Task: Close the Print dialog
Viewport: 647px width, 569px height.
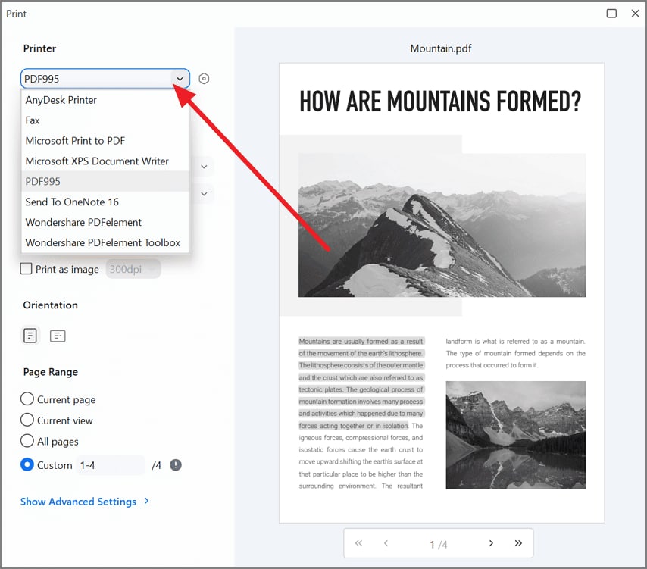Action: pyautogui.click(x=636, y=14)
